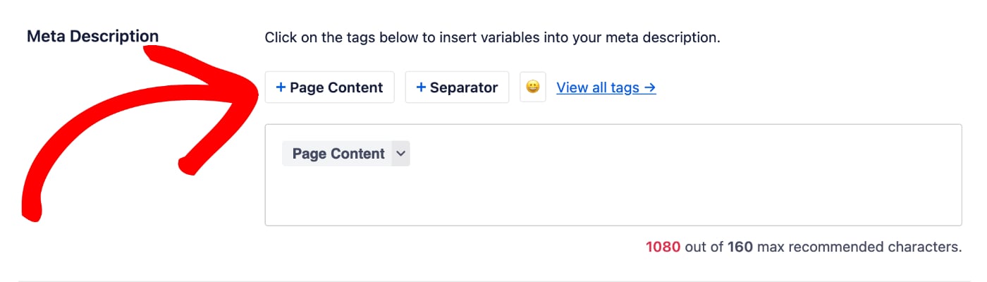Screen dimensions: 987x282
Task: Click the bold 160 max character number
Action: [740, 247]
